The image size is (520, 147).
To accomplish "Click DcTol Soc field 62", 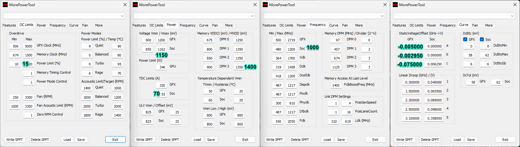I will click(x=497, y=82).
